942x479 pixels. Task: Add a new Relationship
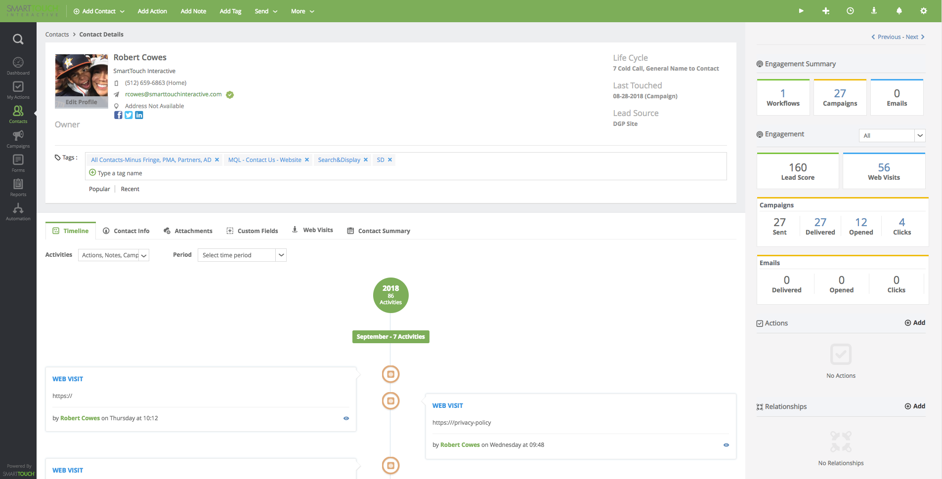click(x=915, y=406)
